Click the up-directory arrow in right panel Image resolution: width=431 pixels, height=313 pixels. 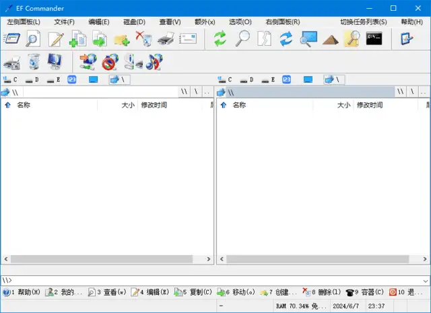(223, 105)
